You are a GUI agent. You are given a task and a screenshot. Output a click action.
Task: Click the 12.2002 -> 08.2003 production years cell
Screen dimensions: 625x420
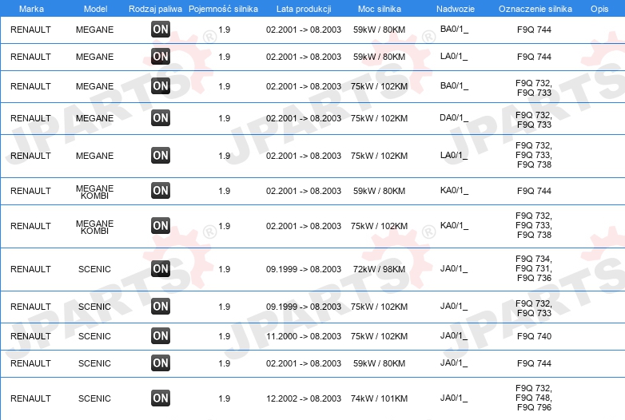[304, 398]
